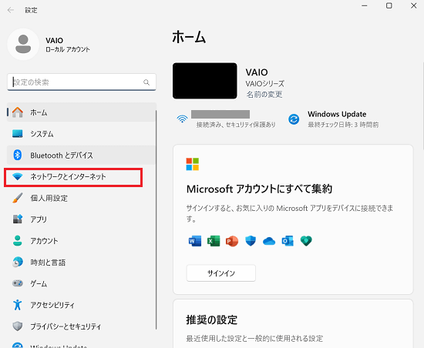Click the Defender shield app icon
Viewport: 424px width, 348px height.
pyautogui.click(x=251, y=241)
